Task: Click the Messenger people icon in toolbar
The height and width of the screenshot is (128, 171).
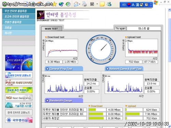Action: [109, 4]
